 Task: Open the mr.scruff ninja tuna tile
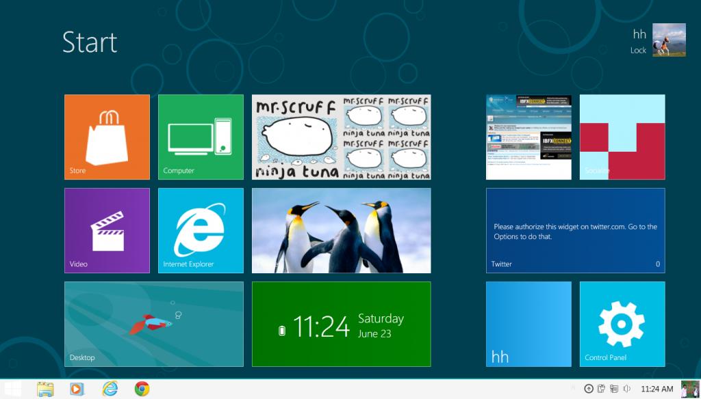(341, 137)
